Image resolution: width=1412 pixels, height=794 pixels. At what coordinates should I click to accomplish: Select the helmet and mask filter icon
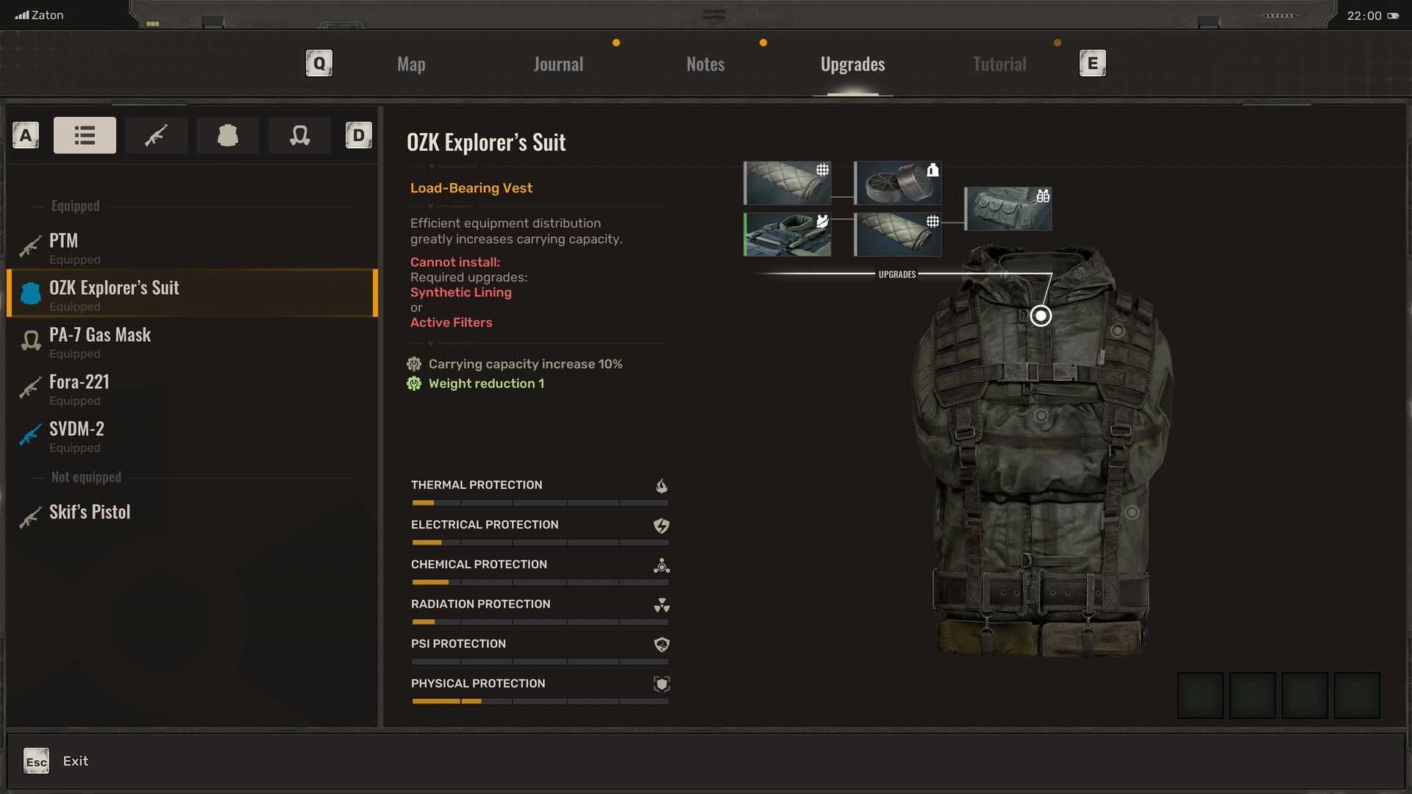click(299, 135)
